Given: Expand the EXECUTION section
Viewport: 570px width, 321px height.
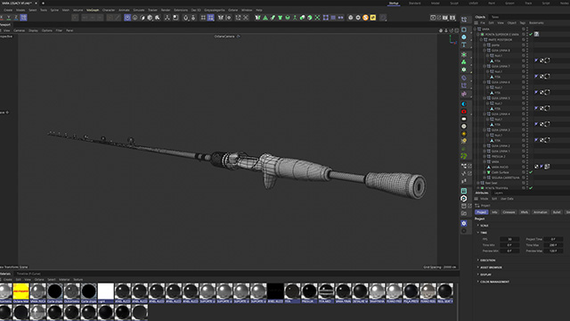Looking at the screenshot, I should (487, 260).
